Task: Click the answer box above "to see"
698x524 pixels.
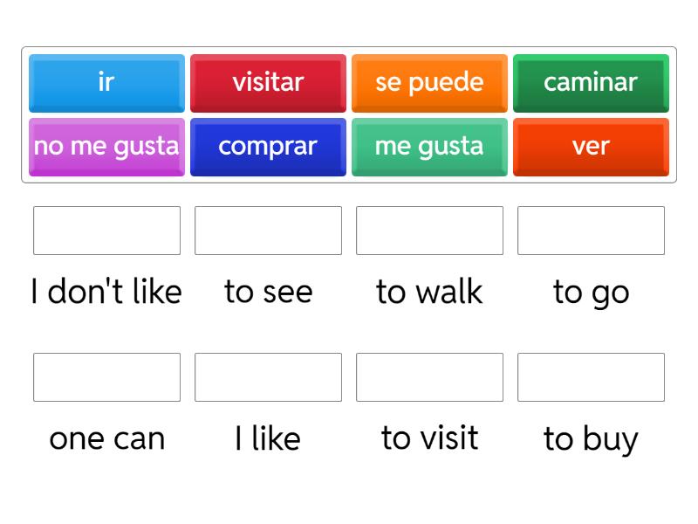Action: (x=268, y=231)
